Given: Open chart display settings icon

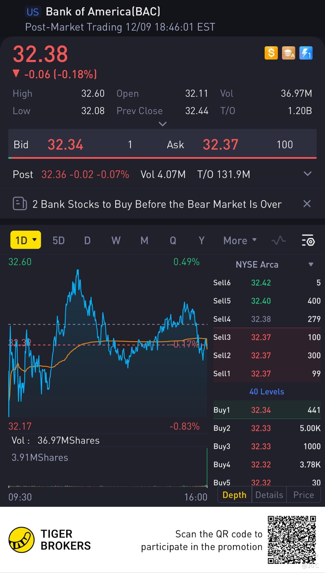Looking at the screenshot, I should pyautogui.click(x=308, y=240).
